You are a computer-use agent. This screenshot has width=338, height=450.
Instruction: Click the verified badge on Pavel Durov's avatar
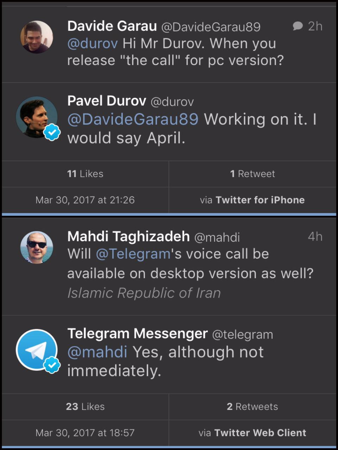pos(52,132)
